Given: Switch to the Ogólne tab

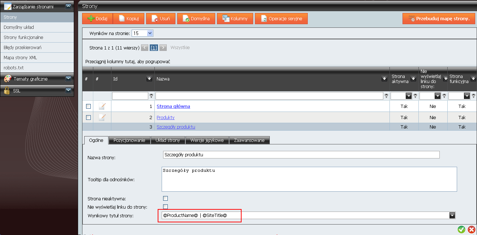Looking at the screenshot, I should pyautogui.click(x=96, y=140).
